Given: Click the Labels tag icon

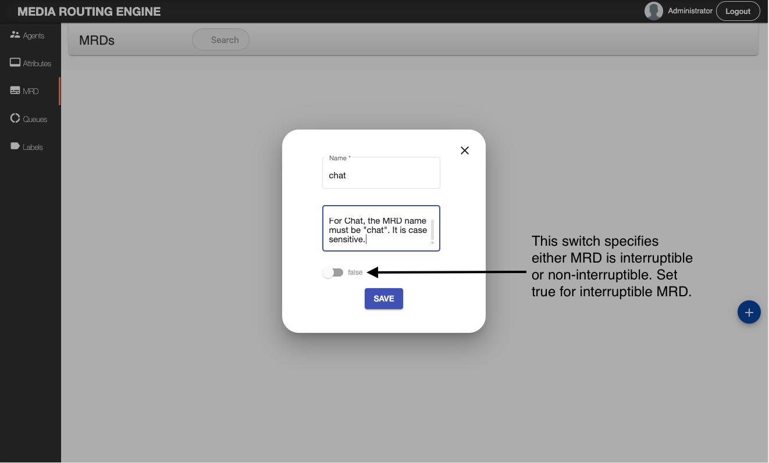Looking at the screenshot, I should coord(15,146).
